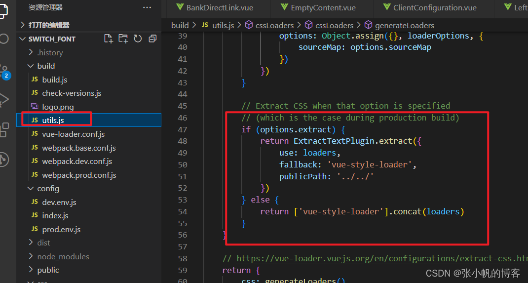Click the first cssLoaders breadcrumb
This screenshot has width=528, height=283.
tap(274, 25)
